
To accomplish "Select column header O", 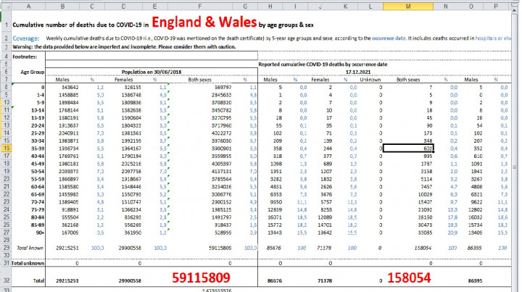I will point(471,7).
